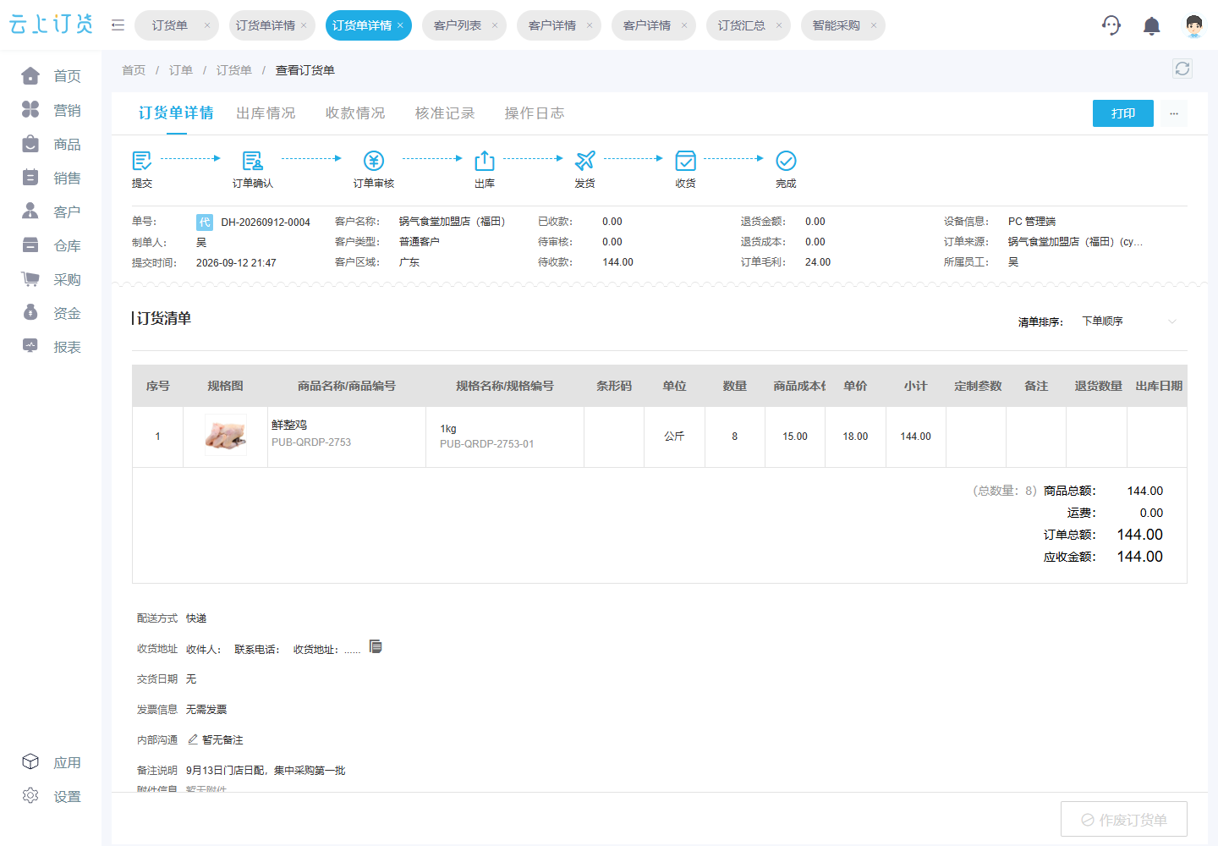Click the 作废订货单 button
Viewport: 1218px width, 846px height.
coord(1124,819)
